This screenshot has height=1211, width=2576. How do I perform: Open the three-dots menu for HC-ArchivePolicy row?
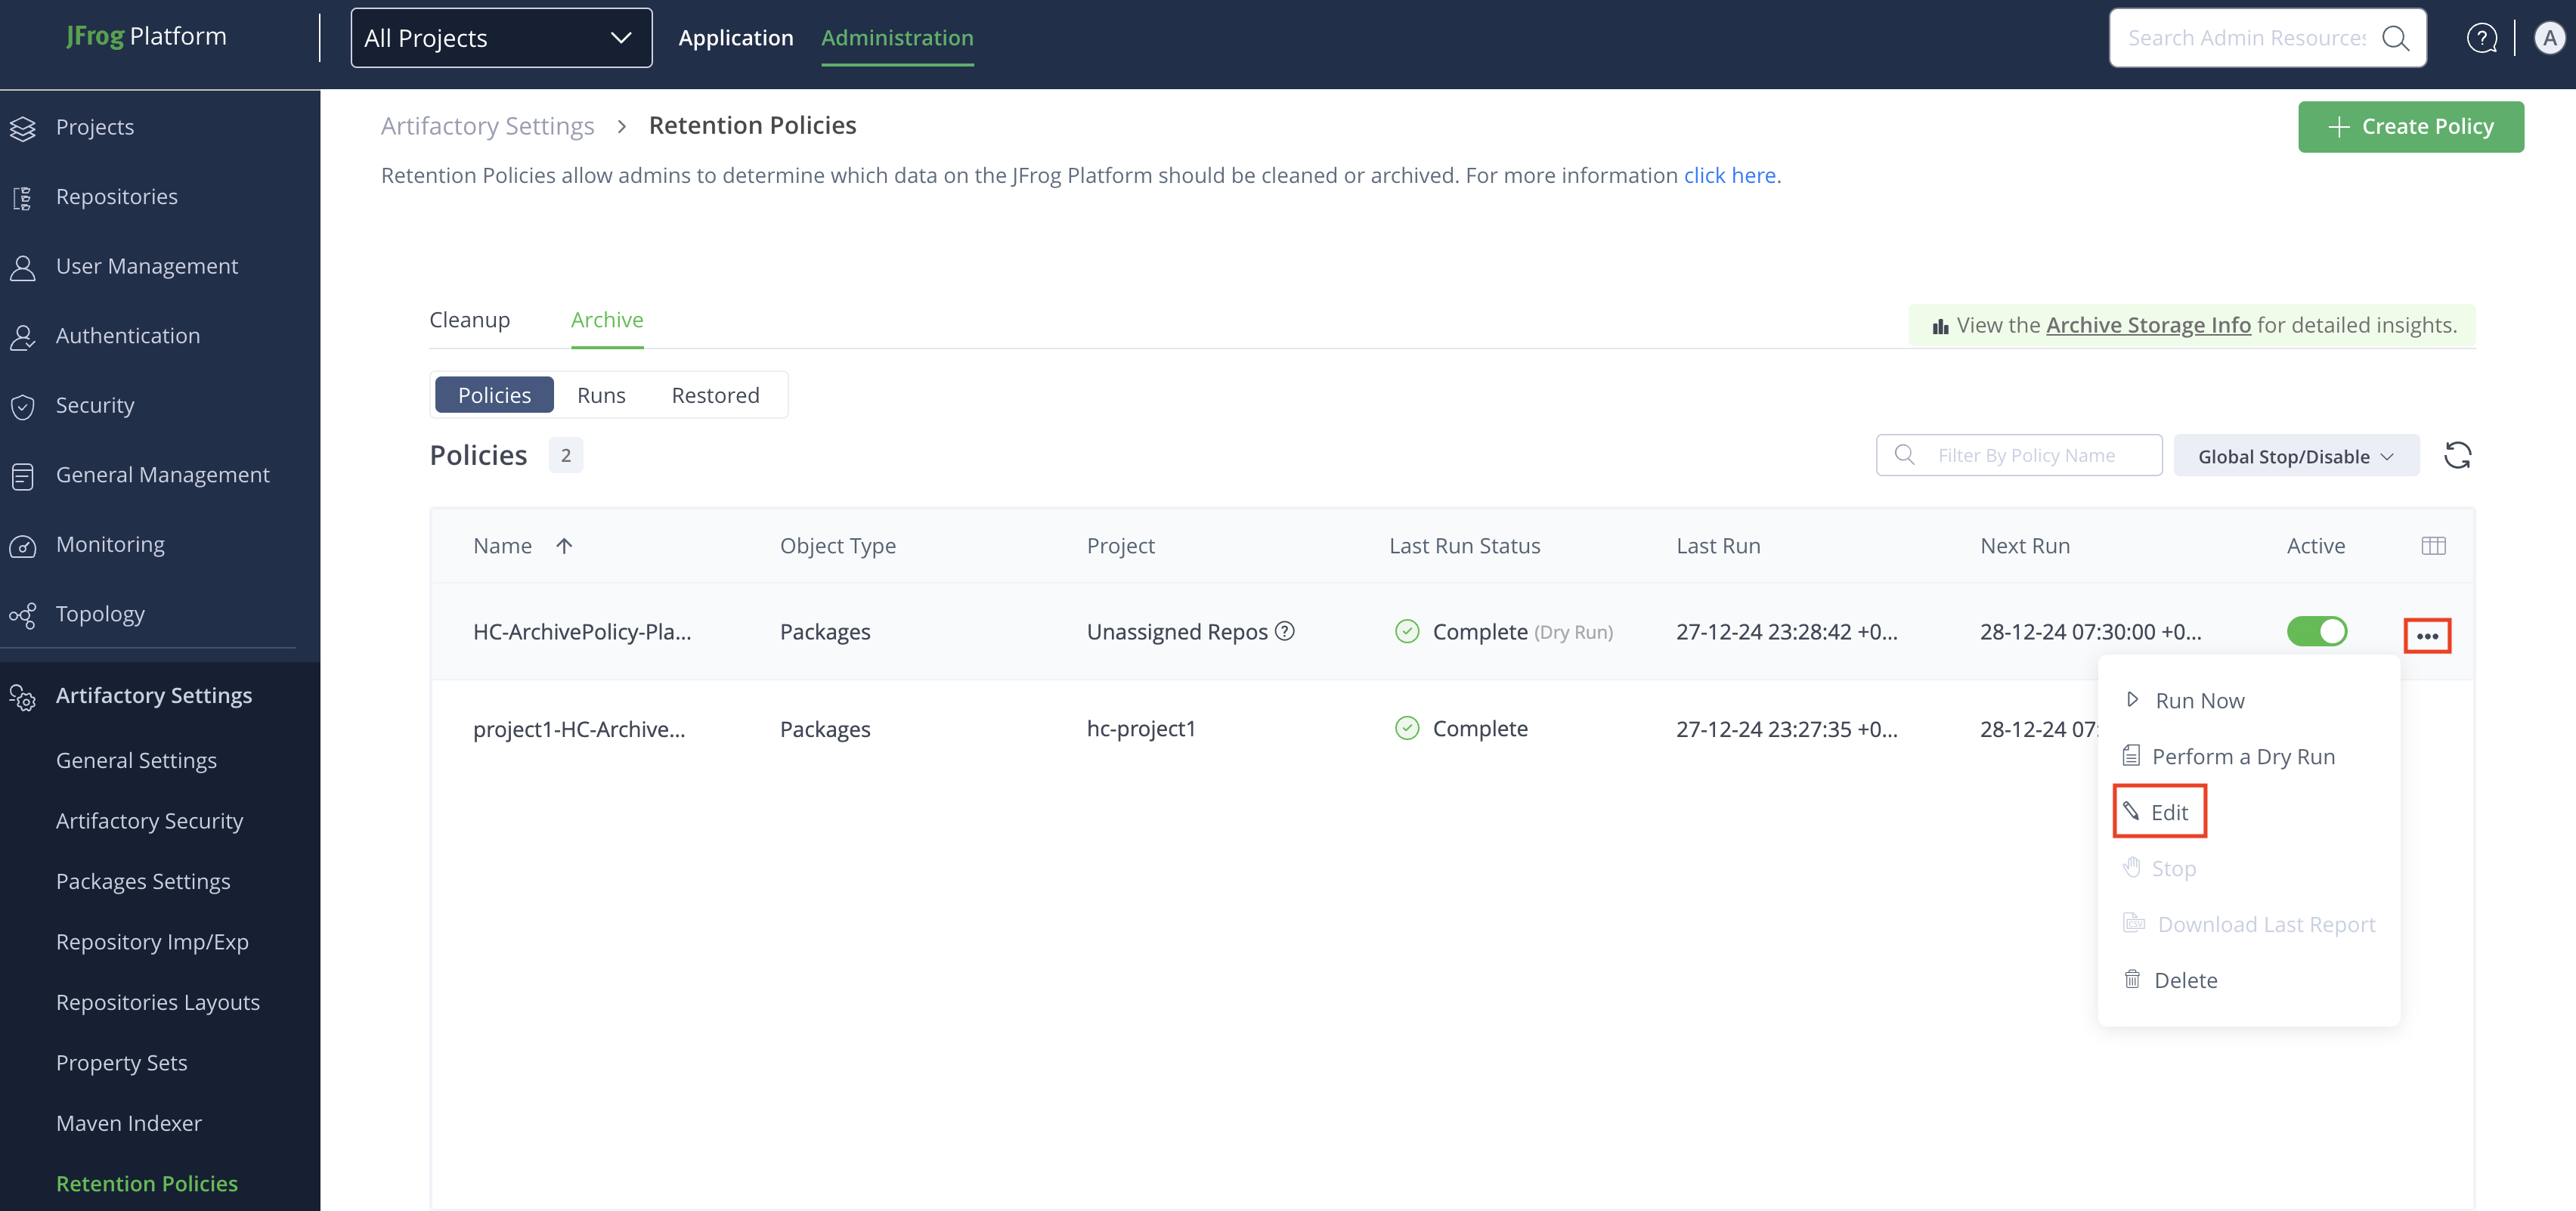[x=2427, y=636]
